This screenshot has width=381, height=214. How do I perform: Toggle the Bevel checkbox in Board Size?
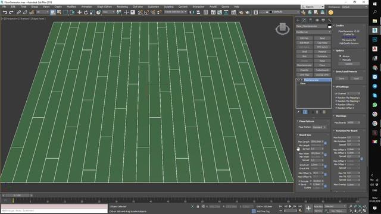[x=299, y=184]
